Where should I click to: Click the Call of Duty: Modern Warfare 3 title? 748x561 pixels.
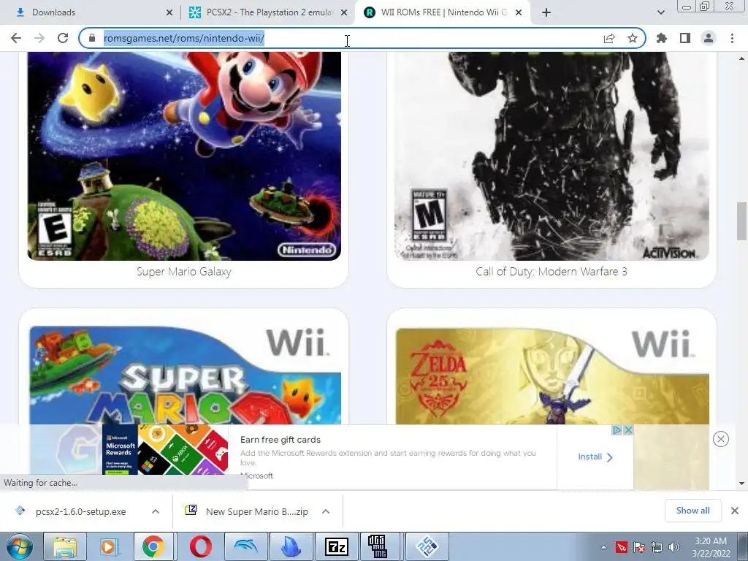[x=552, y=272]
